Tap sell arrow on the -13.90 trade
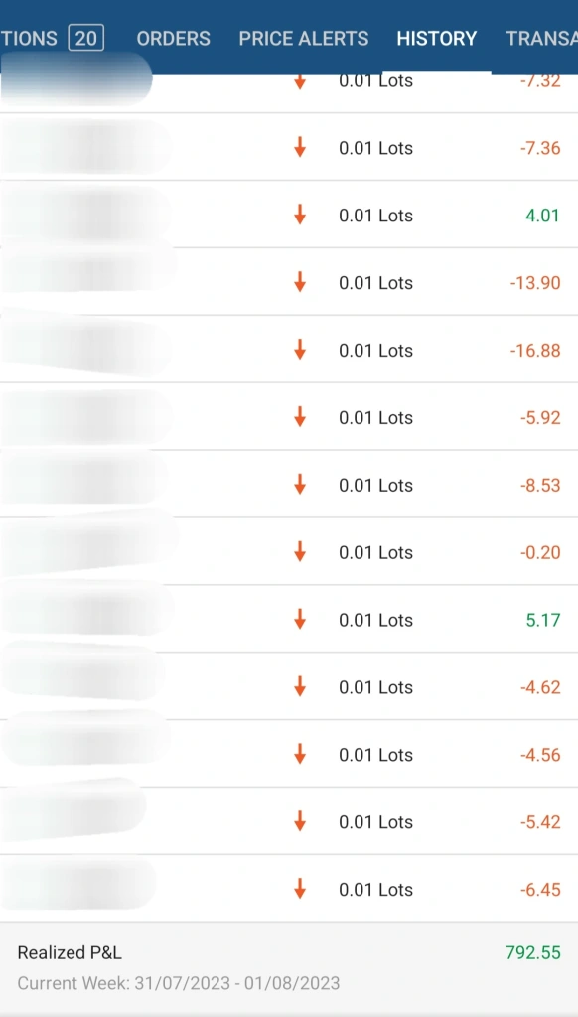 pyautogui.click(x=300, y=283)
